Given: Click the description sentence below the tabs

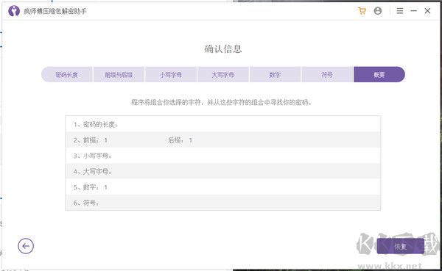Looking at the screenshot, I should coord(222,102).
